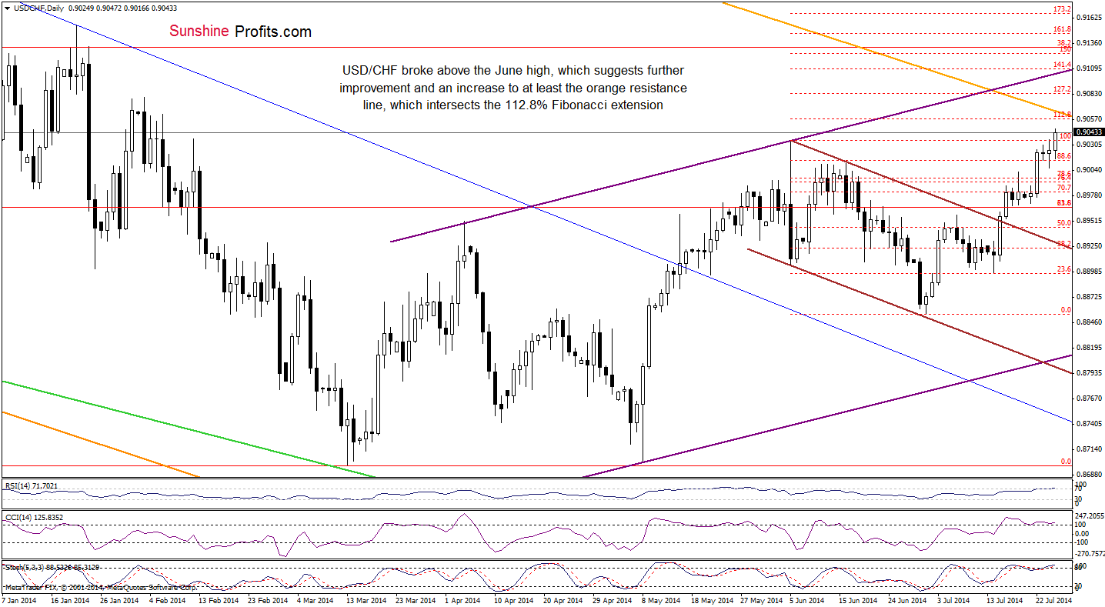
Task: Select the USD/CHF breakout commentary text block
Action: point(513,87)
